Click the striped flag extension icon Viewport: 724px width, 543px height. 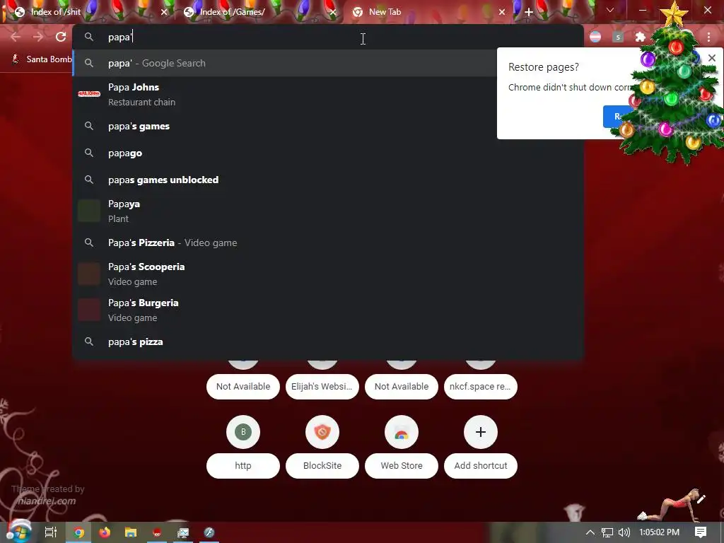point(595,37)
